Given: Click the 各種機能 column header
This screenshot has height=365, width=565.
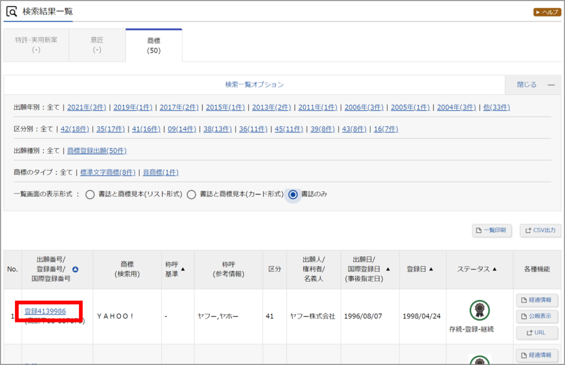Looking at the screenshot, I should point(537,269).
